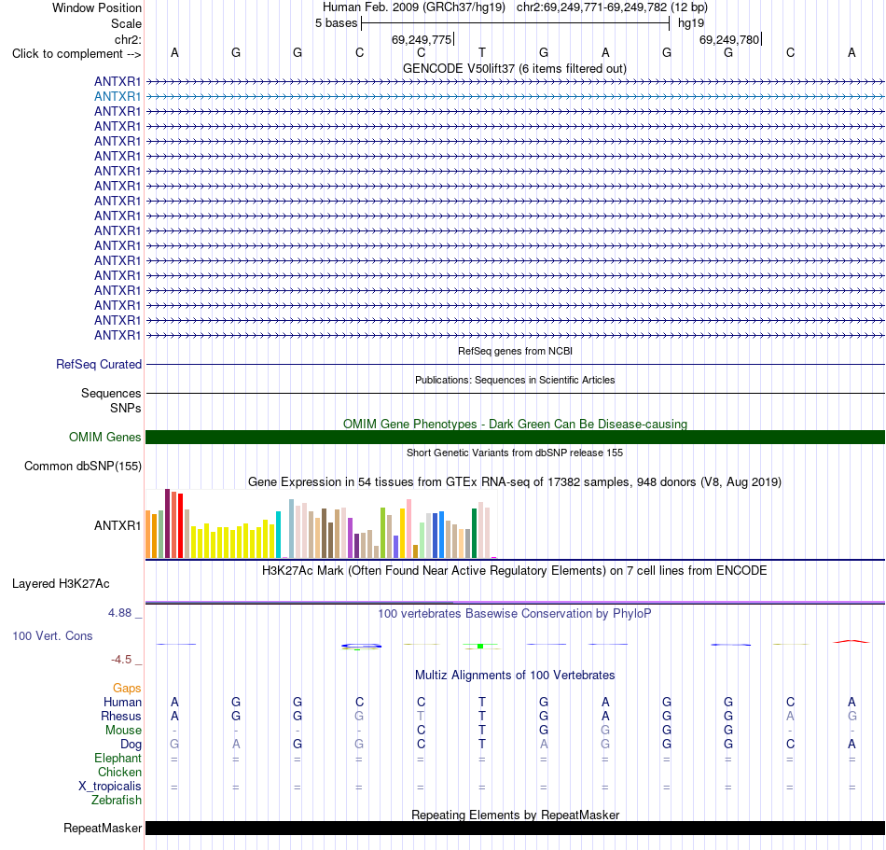Click the 'Zebrafish' species label
886x850 pixels.
tap(117, 801)
